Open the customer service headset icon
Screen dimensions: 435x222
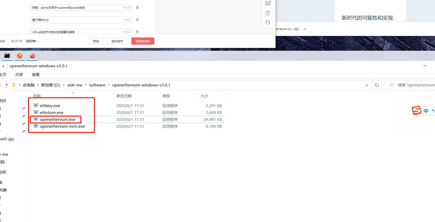coord(268,22)
